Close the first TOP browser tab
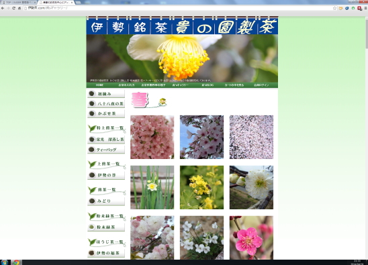The height and width of the screenshot is (265, 368). 35,2
